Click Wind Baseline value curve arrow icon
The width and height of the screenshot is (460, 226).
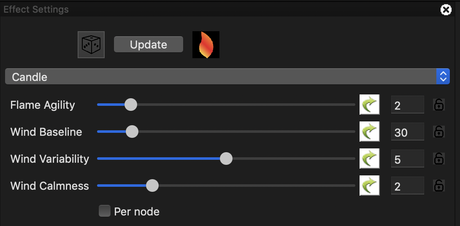click(369, 132)
